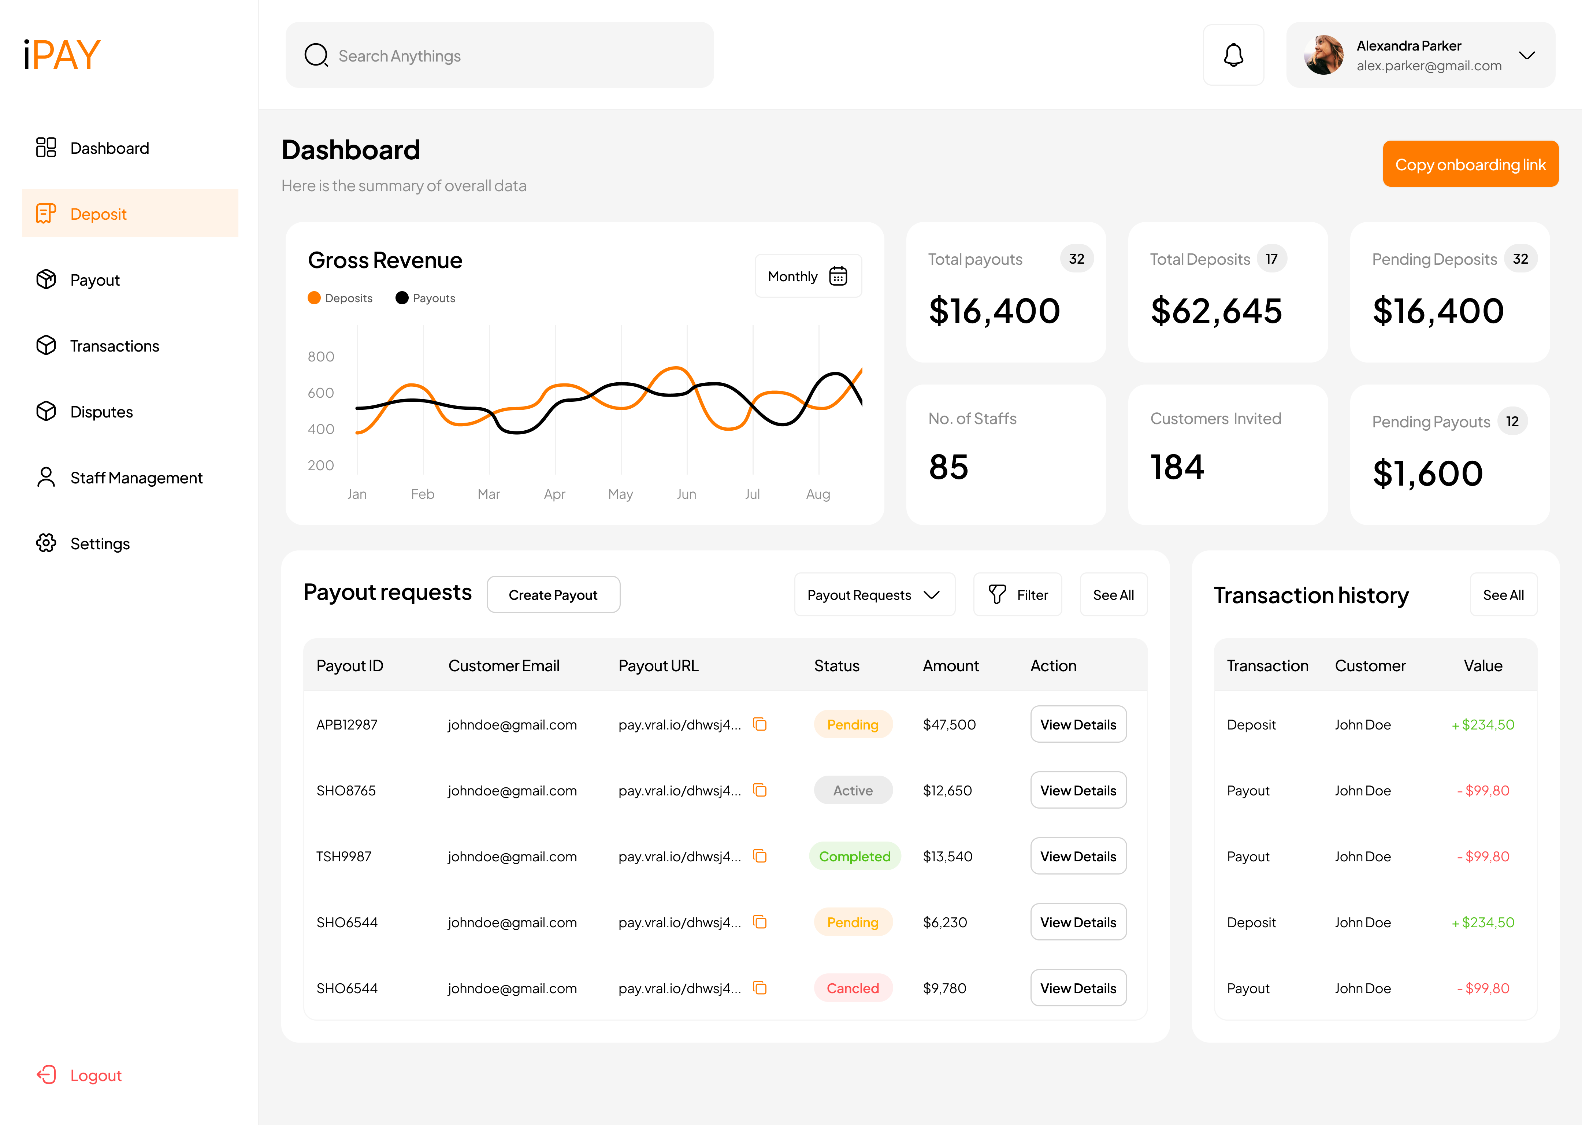Click Copy onboarding link button
Screen dimensions: 1582x1125
[x=1470, y=164]
